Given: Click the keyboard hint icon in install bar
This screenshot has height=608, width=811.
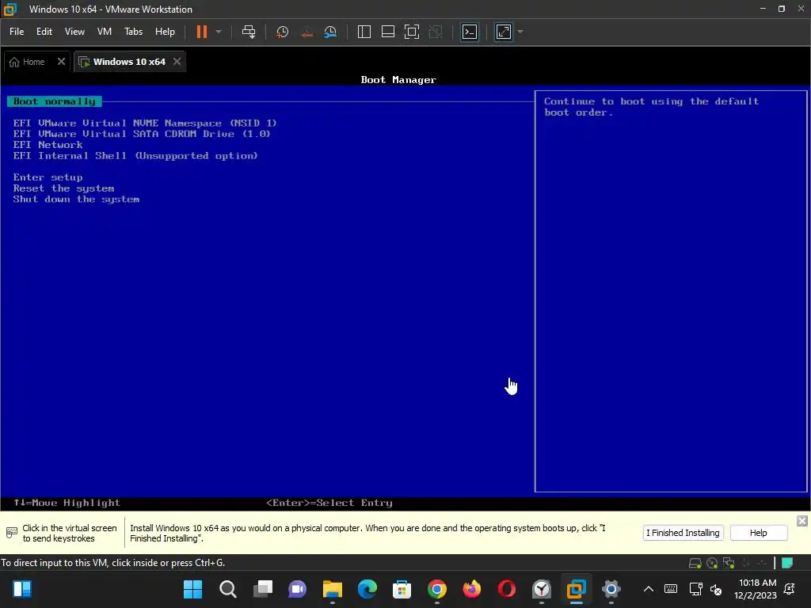Looking at the screenshot, I should pyautogui.click(x=11, y=532).
